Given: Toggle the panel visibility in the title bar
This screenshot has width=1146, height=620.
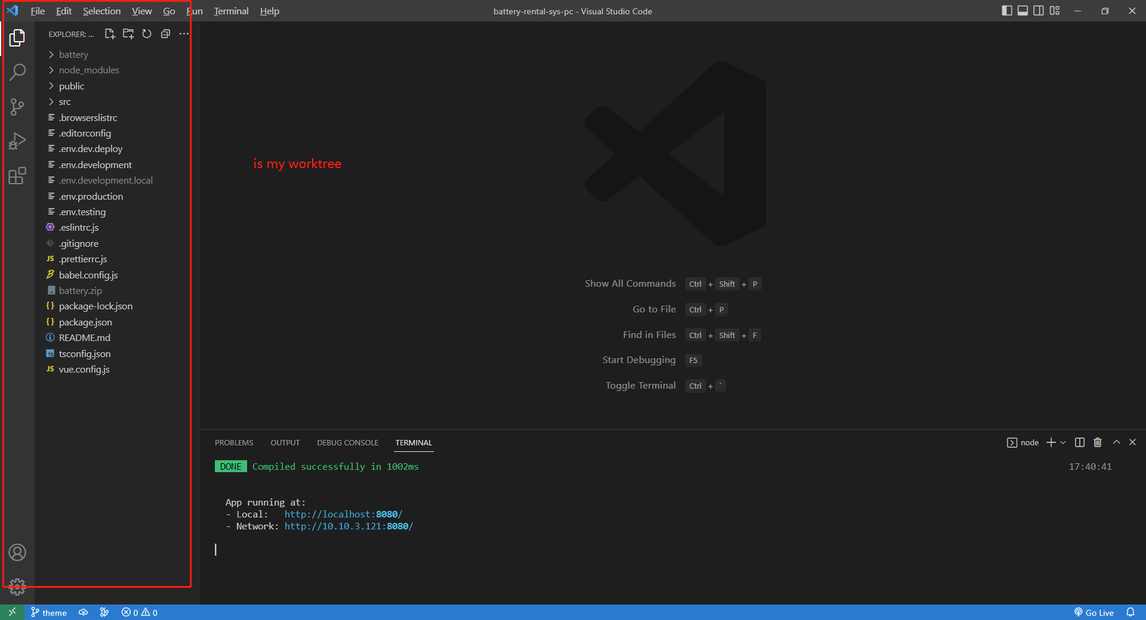Looking at the screenshot, I should click(1022, 11).
